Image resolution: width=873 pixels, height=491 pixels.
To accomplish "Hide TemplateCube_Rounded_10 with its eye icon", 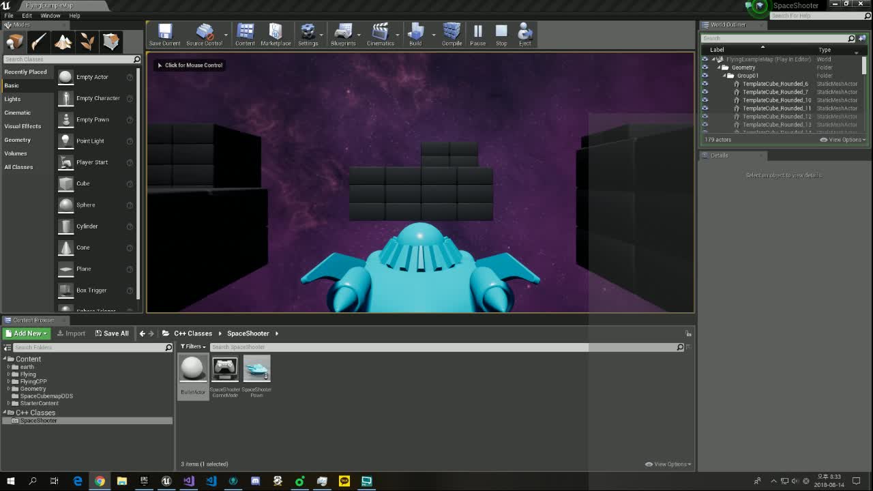I will [x=705, y=100].
